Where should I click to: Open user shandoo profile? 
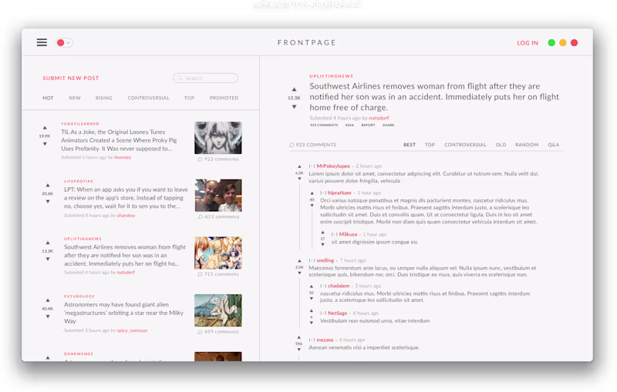(126, 215)
